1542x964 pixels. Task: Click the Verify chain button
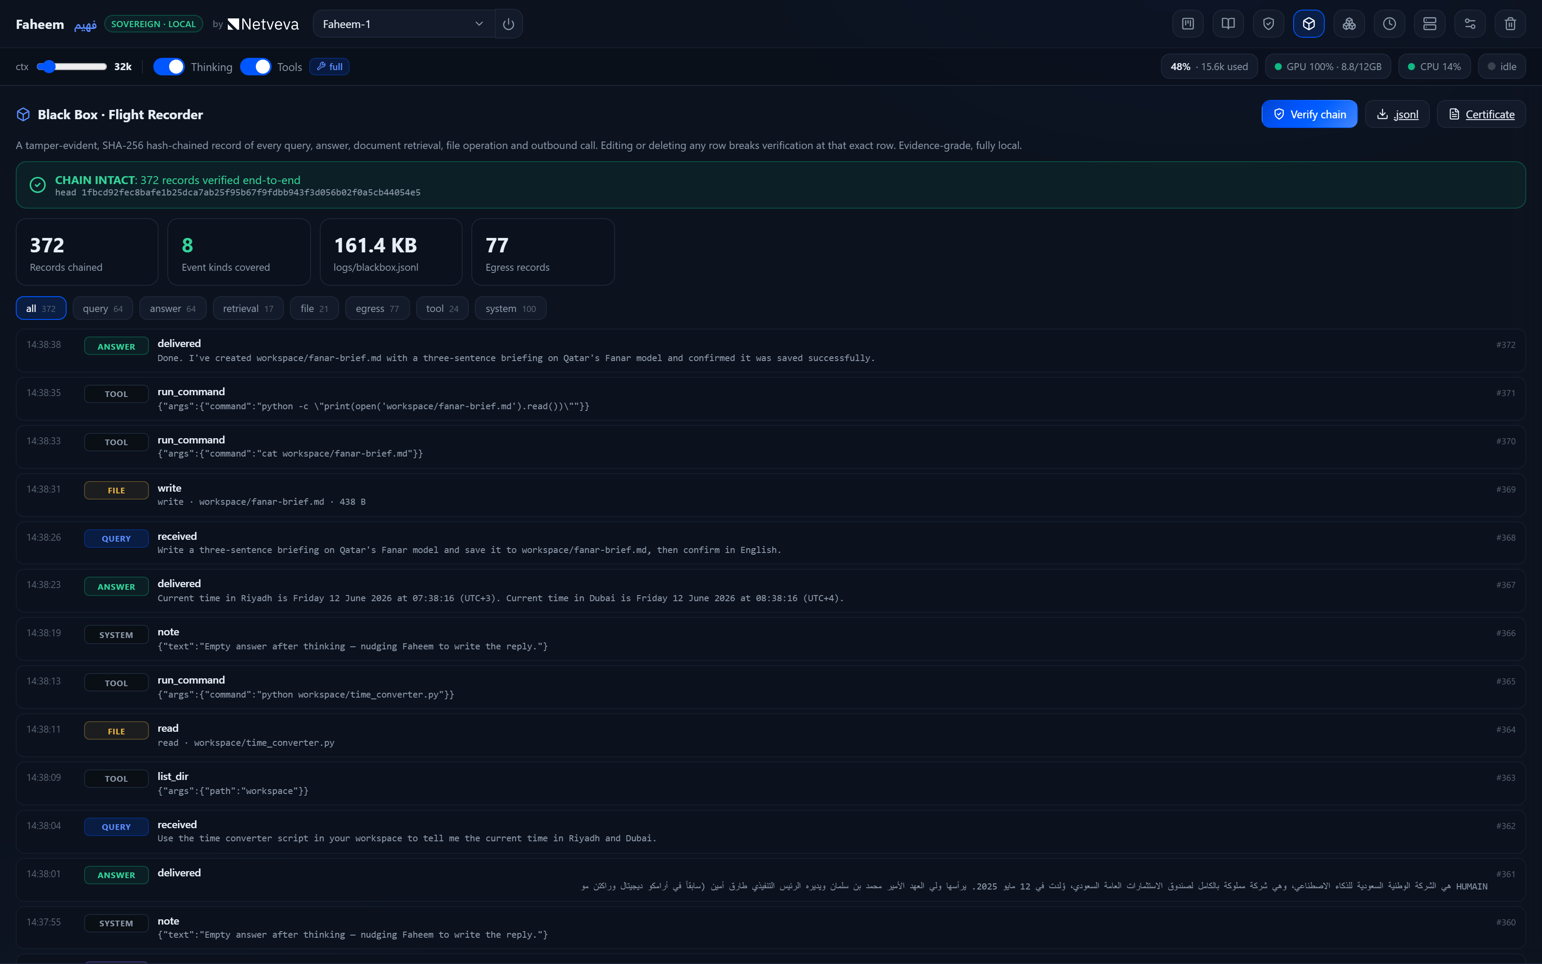tap(1309, 114)
